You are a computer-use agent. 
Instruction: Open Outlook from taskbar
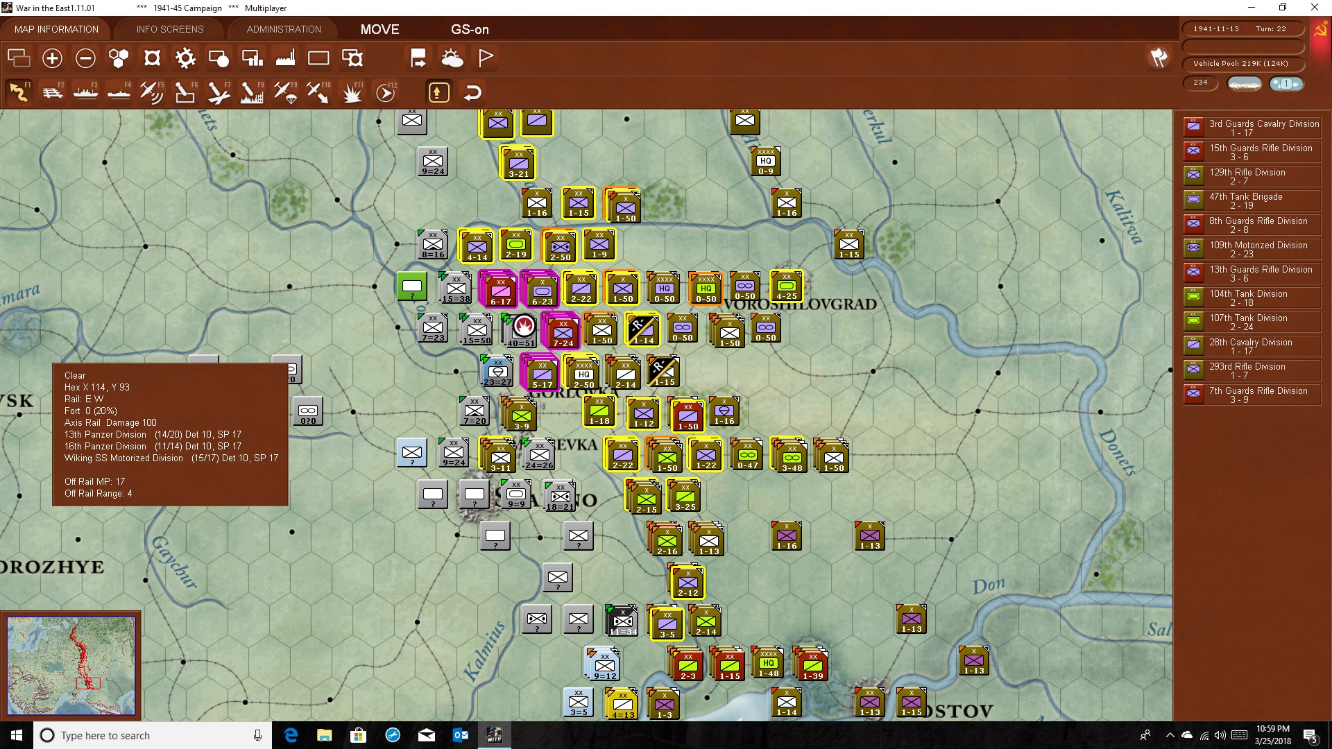pos(460,735)
